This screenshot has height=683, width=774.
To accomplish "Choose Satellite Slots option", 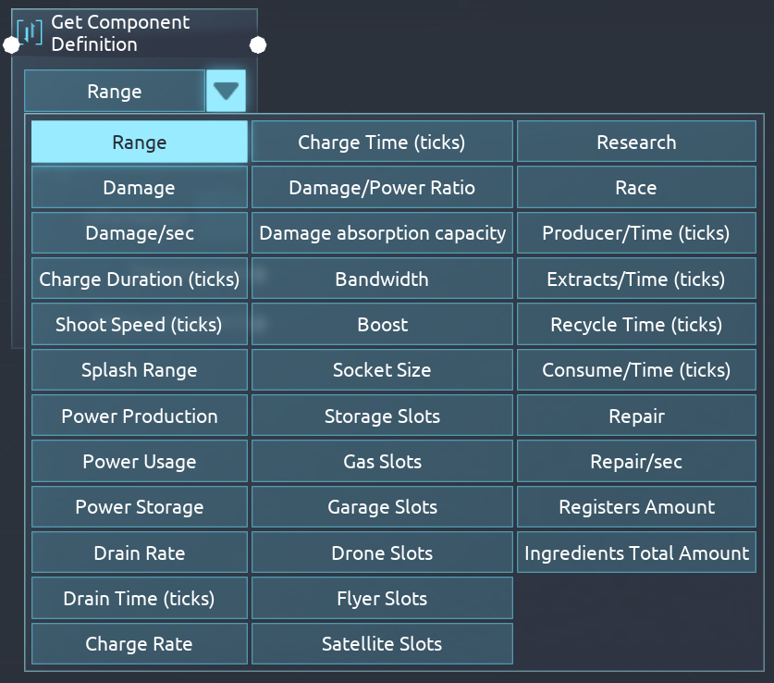I will (382, 643).
